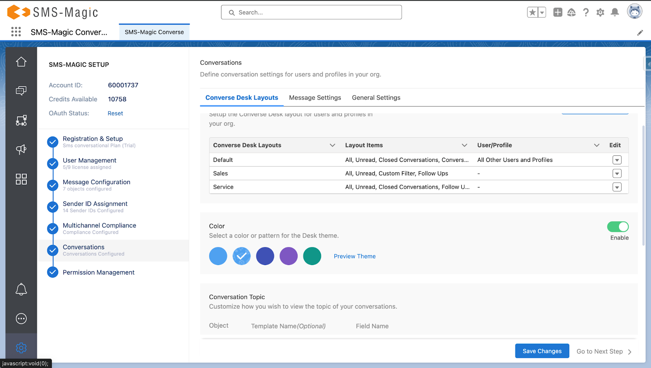Click the User Management checkmark icon
651x368 pixels.
pyautogui.click(x=52, y=163)
